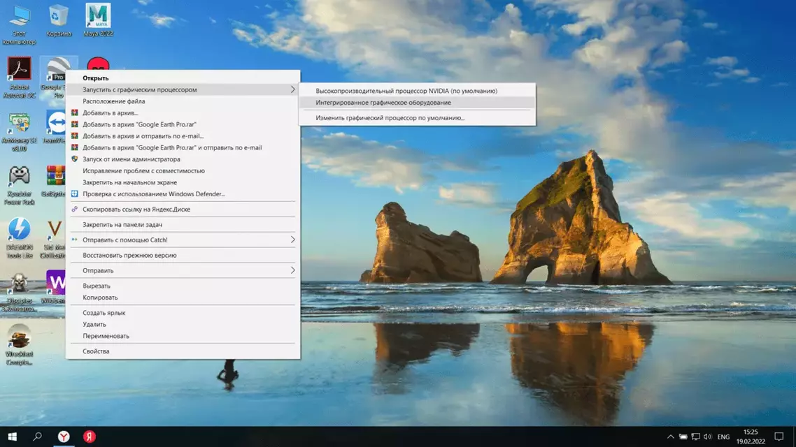Expand the Отправить с помощью Catch! submenu
This screenshot has width=796, height=447.
pos(183,240)
